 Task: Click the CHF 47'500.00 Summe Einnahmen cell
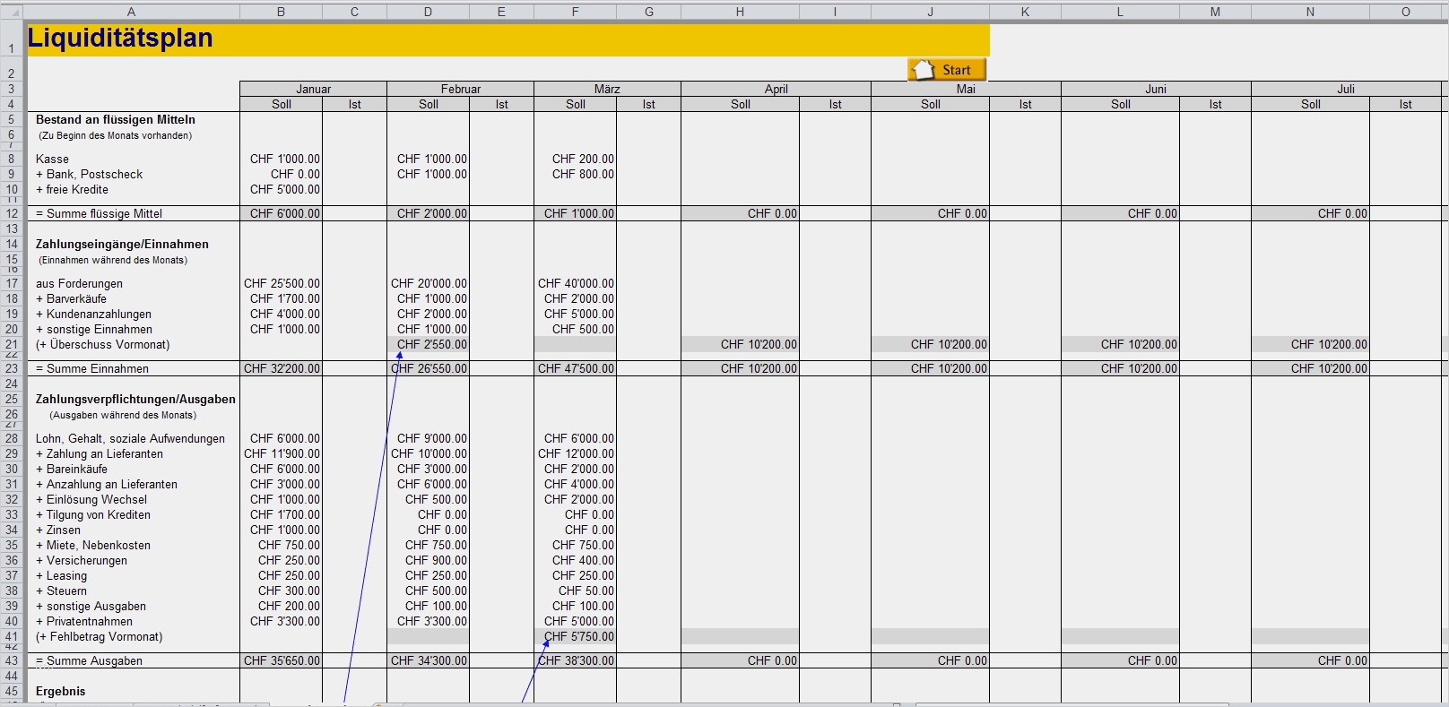pyautogui.click(x=576, y=368)
